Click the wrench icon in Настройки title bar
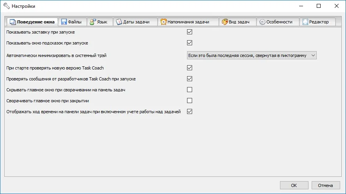 tap(6, 6)
